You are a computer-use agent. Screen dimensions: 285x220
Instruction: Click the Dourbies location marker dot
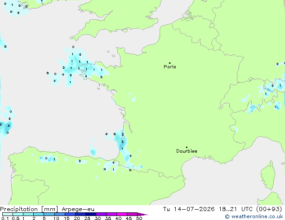click(x=187, y=147)
